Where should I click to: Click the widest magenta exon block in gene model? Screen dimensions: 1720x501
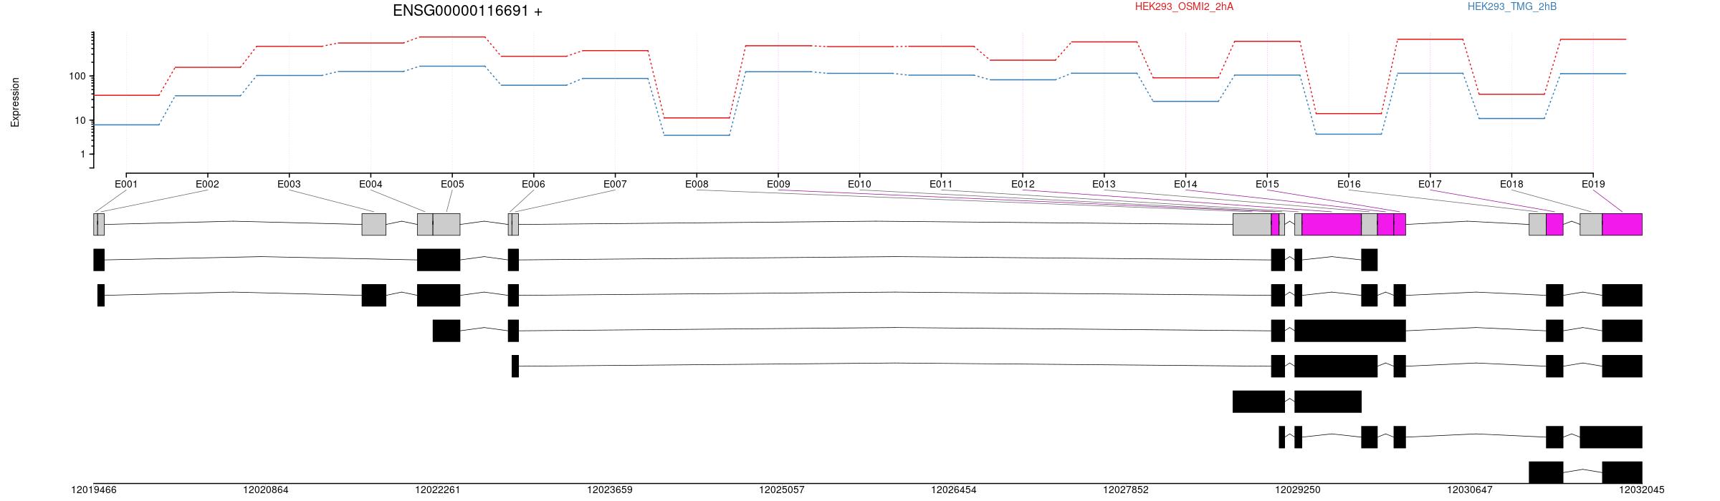[1332, 224]
